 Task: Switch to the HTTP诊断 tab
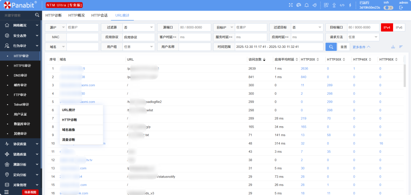click(x=54, y=16)
